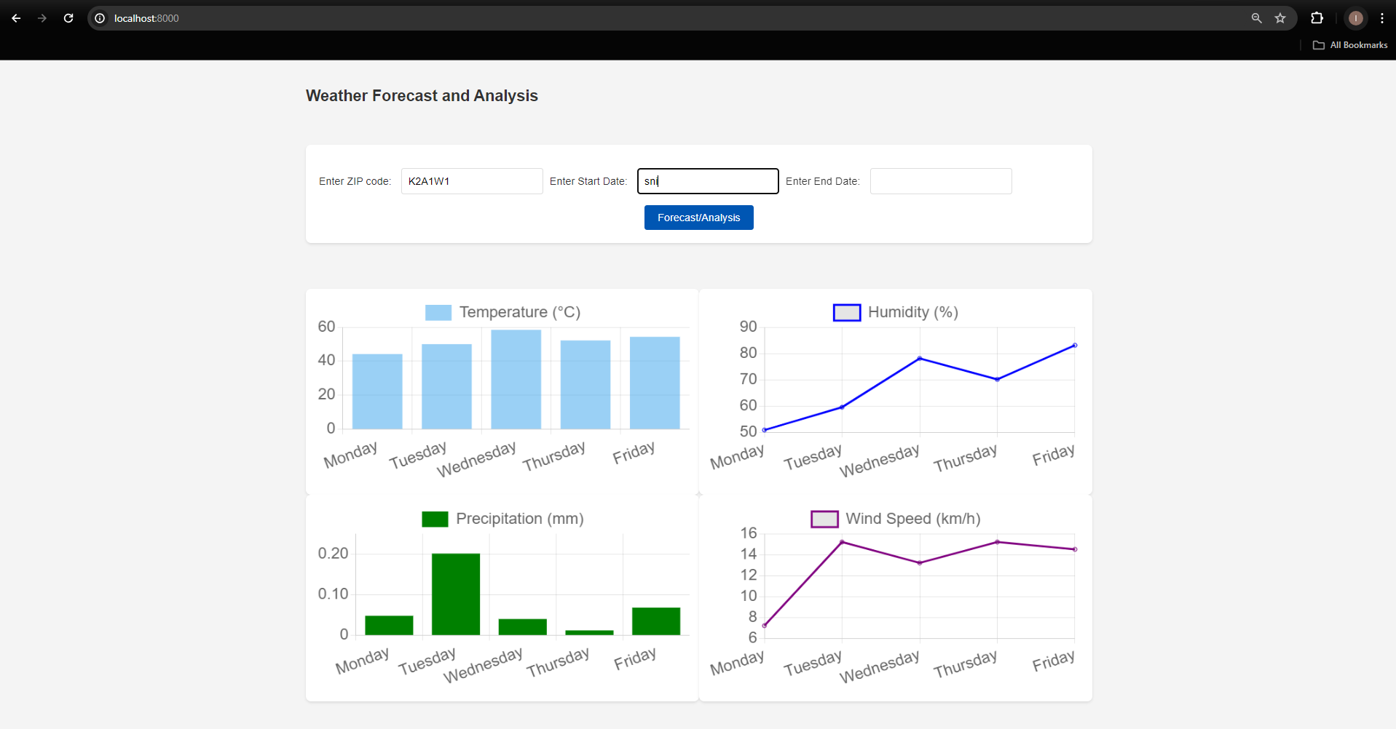This screenshot has height=729, width=1396.
Task: Click the Humidity (%) legend label
Action: 913,312
